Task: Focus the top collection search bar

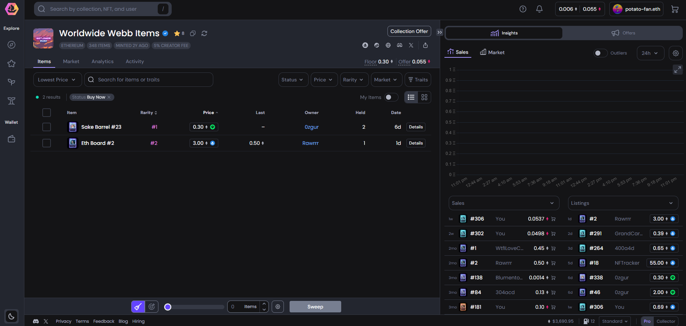Action: pyautogui.click(x=103, y=9)
